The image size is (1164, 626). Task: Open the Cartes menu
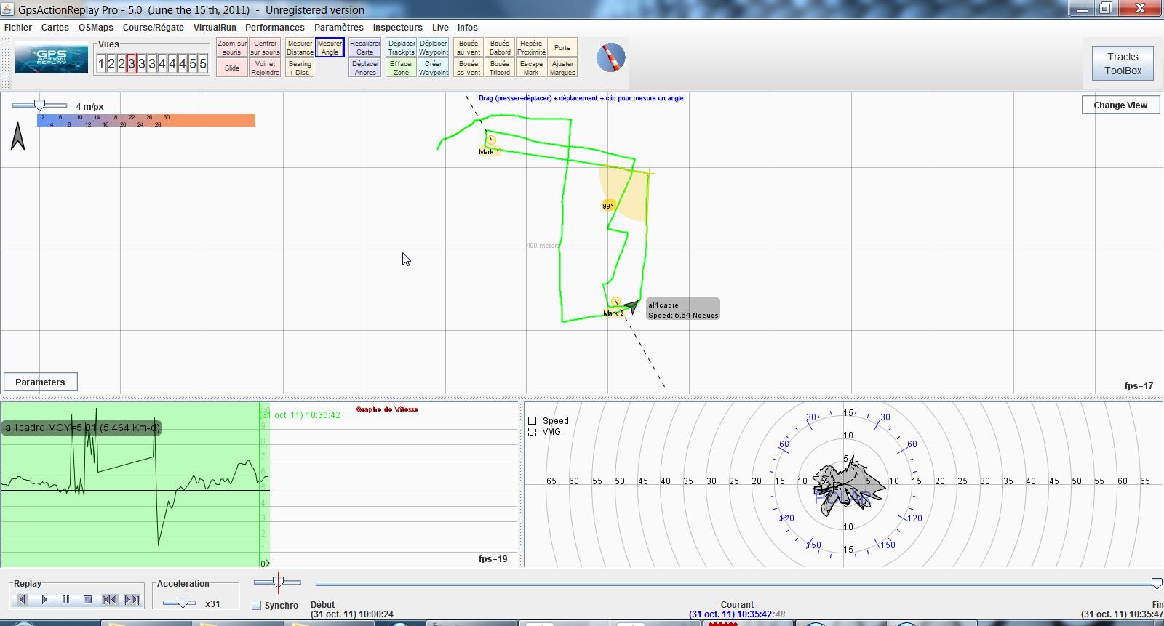[55, 28]
